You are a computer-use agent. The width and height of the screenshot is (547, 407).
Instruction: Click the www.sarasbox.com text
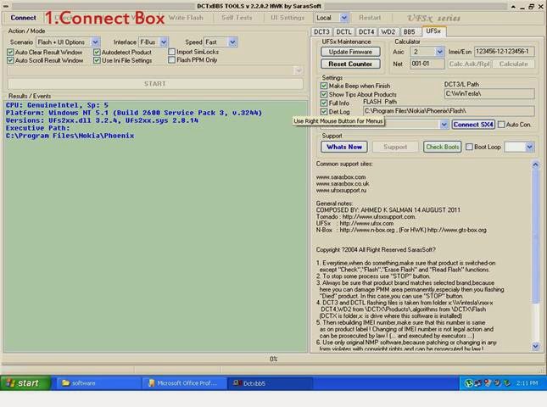click(341, 177)
